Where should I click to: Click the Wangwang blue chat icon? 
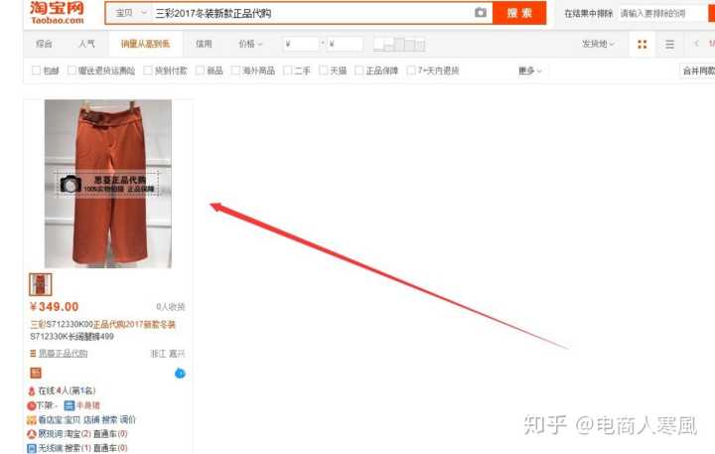point(180,374)
